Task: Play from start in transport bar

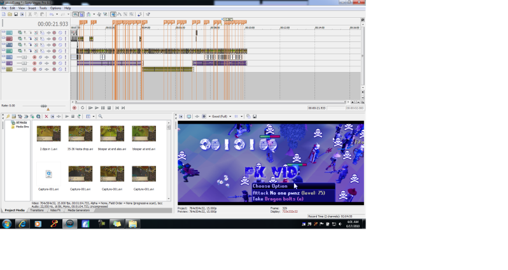Action: pyautogui.click(x=90, y=108)
